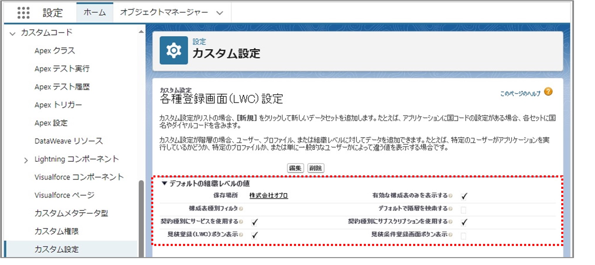This screenshot has width=595, height=265.
Task: Click the Custom Settings gear icon
Action: pyautogui.click(x=174, y=50)
